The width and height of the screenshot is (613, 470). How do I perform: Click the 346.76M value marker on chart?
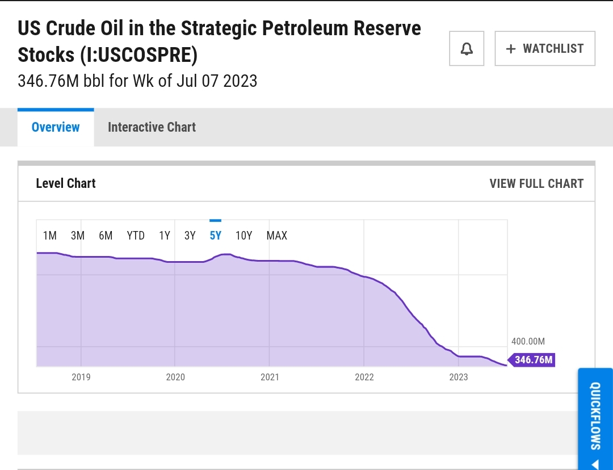click(x=532, y=360)
